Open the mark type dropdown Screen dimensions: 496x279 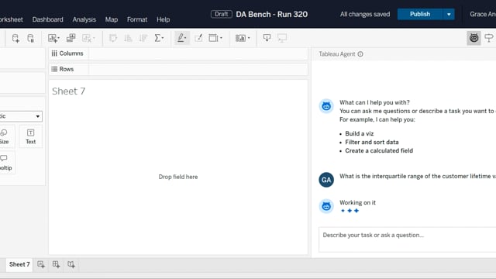point(21,116)
